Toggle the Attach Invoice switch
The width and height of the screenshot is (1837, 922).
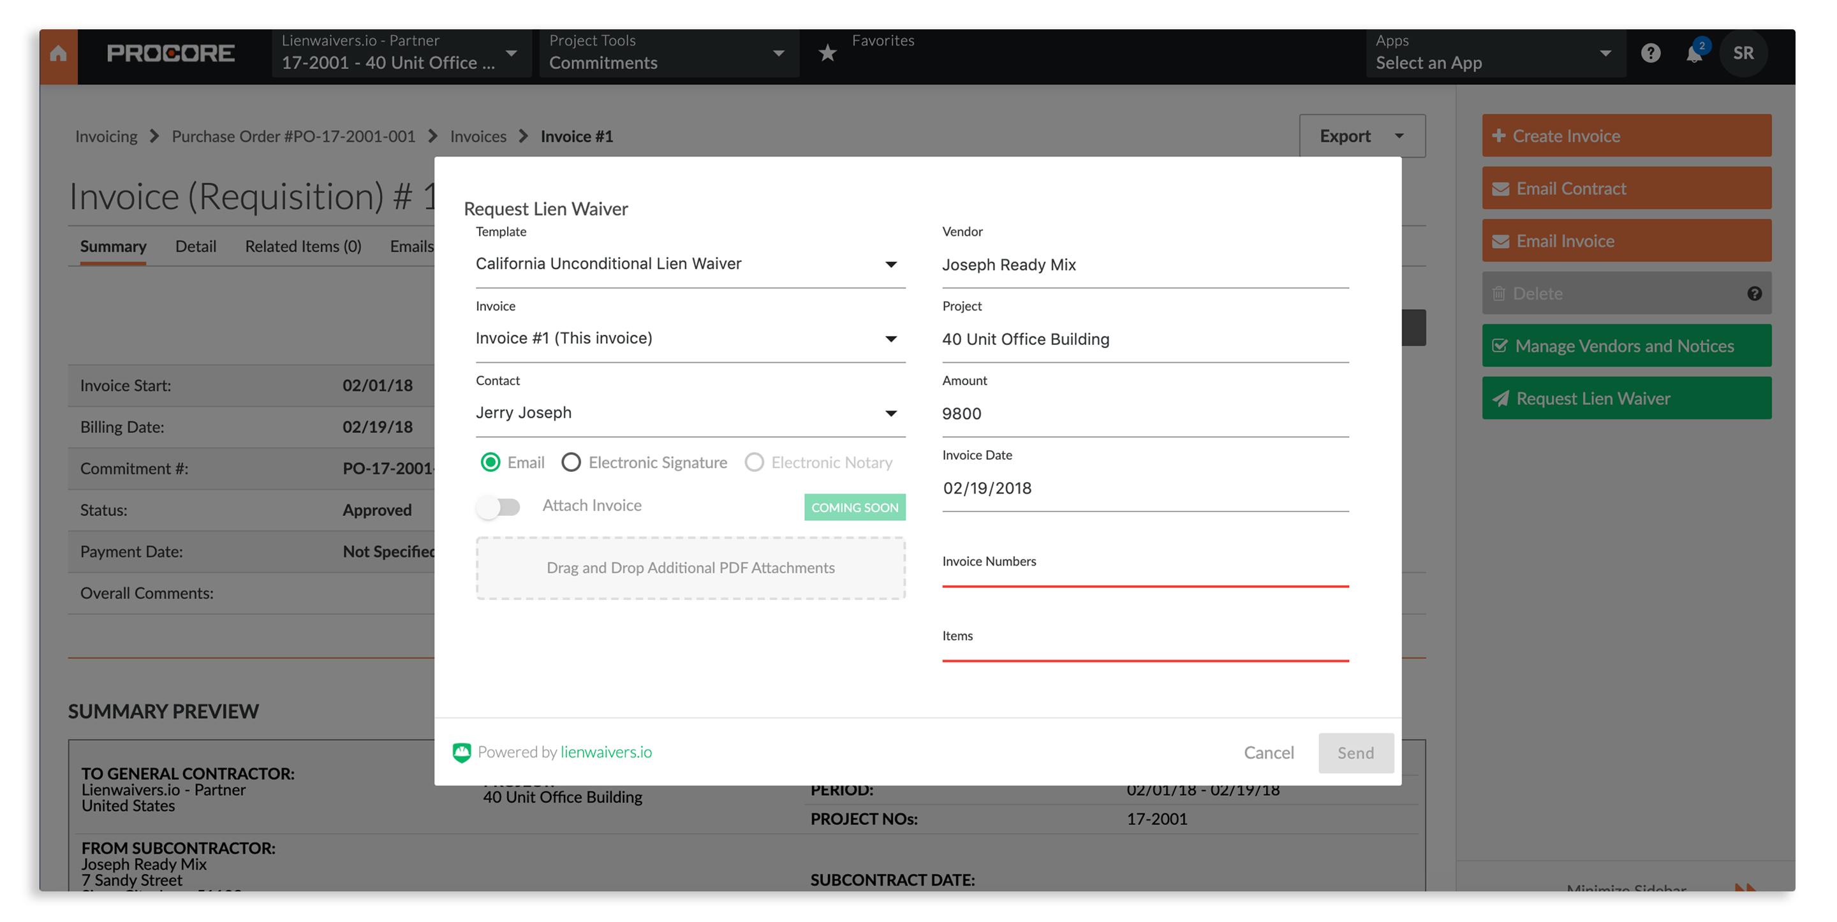499,506
